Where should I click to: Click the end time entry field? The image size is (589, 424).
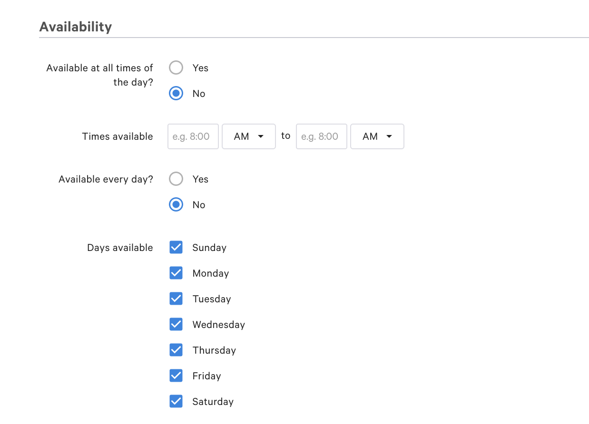(321, 136)
